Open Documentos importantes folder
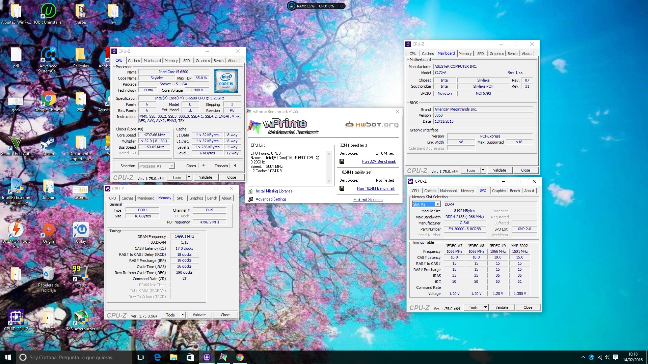This screenshot has width=648, height=364. coord(81,147)
